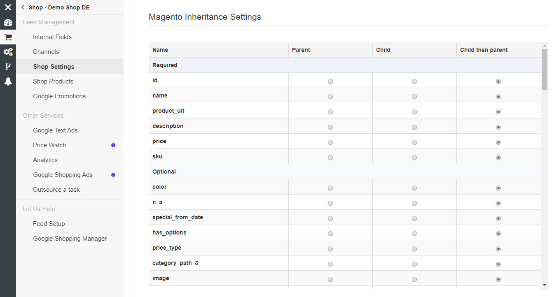Open Google Text Ads
Image resolution: width=554 pixels, height=297 pixels.
(x=55, y=130)
